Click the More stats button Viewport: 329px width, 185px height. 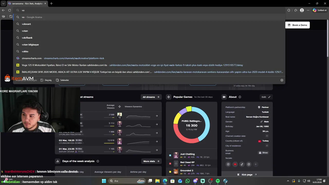coord(151,161)
